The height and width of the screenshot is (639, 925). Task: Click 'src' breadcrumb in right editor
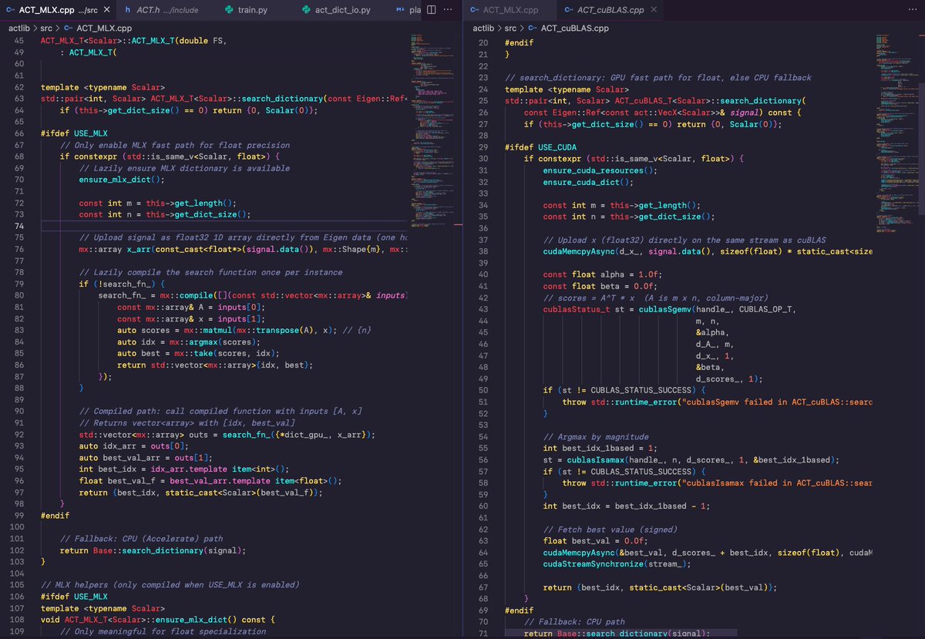tap(510, 28)
